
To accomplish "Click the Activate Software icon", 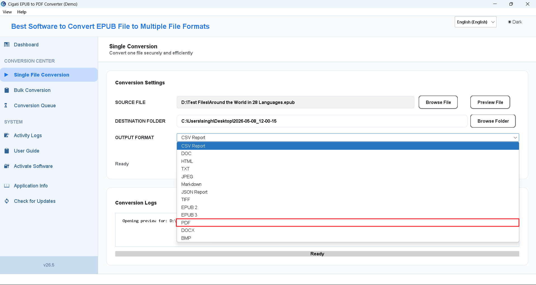I will point(7,166).
